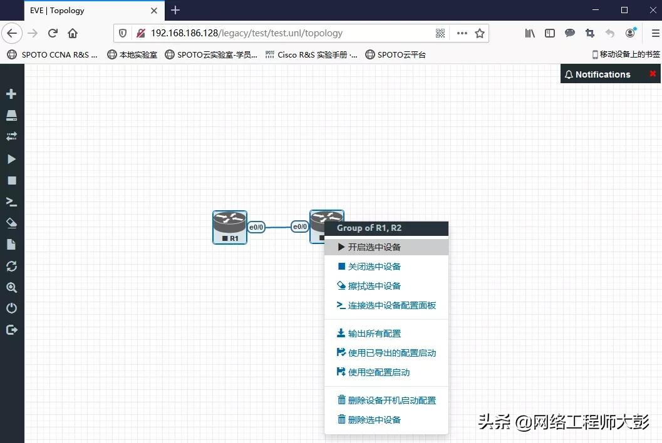Toggle the Firefox sidebar panel
The height and width of the screenshot is (443, 662).
[x=549, y=33]
